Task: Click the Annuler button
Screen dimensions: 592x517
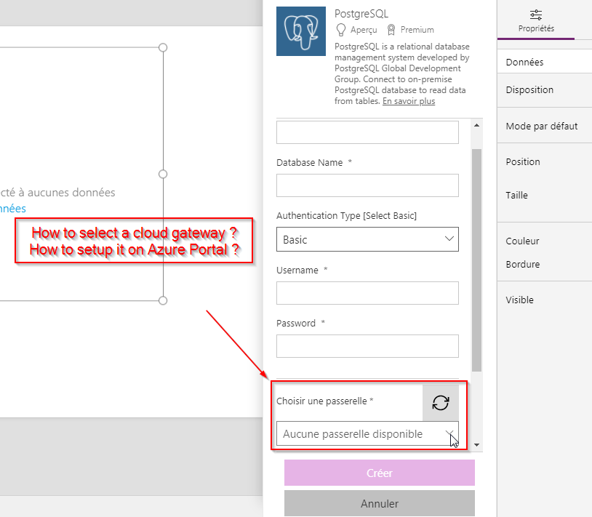Action: tap(380, 503)
